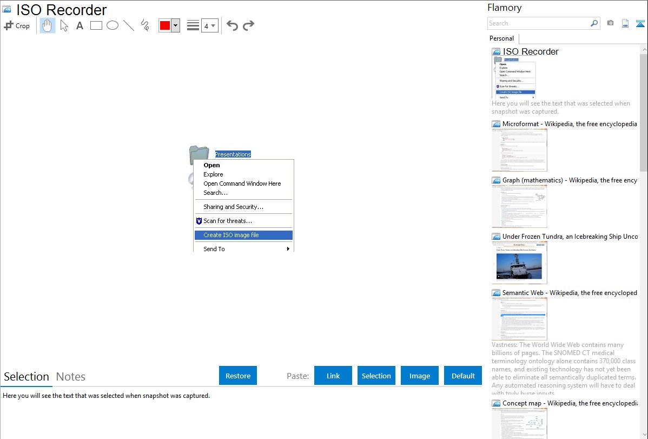Click the icon beside the large ISO Recorder title
The height and width of the screenshot is (439, 648).
point(6,10)
